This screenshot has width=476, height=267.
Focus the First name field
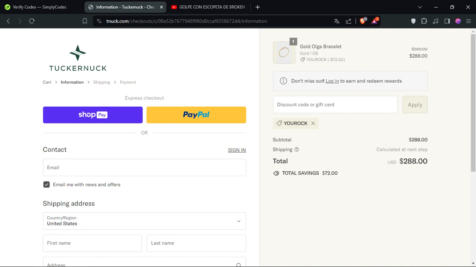(92, 243)
